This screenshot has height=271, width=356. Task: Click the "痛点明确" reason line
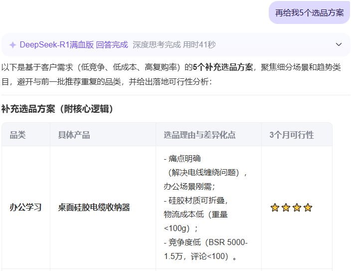[x=182, y=159]
